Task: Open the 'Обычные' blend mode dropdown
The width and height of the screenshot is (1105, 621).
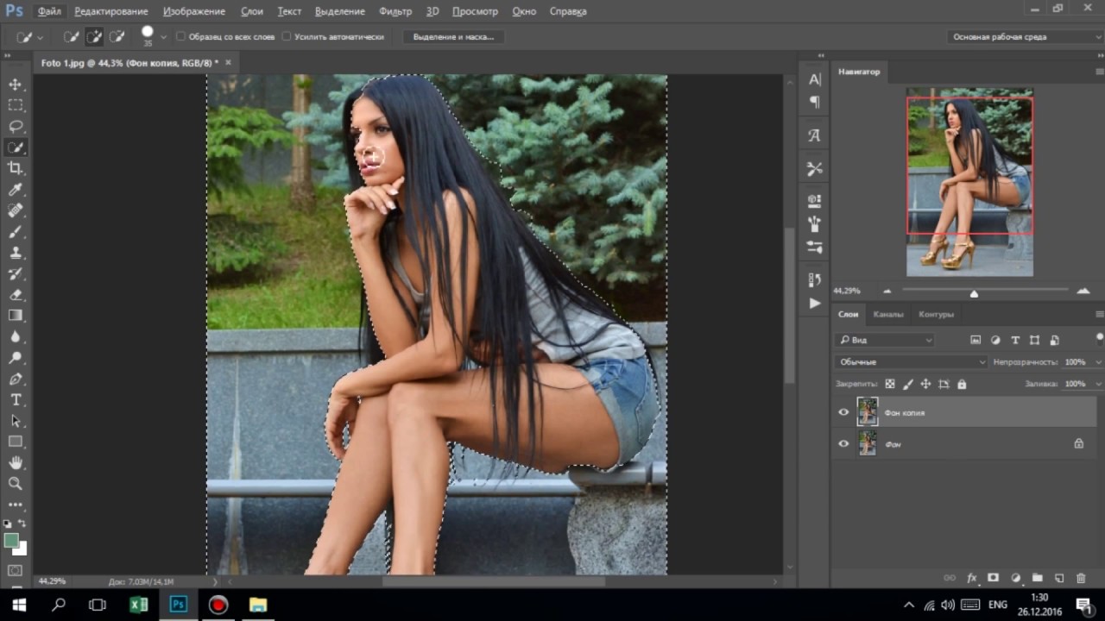Action: pos(911,362)
